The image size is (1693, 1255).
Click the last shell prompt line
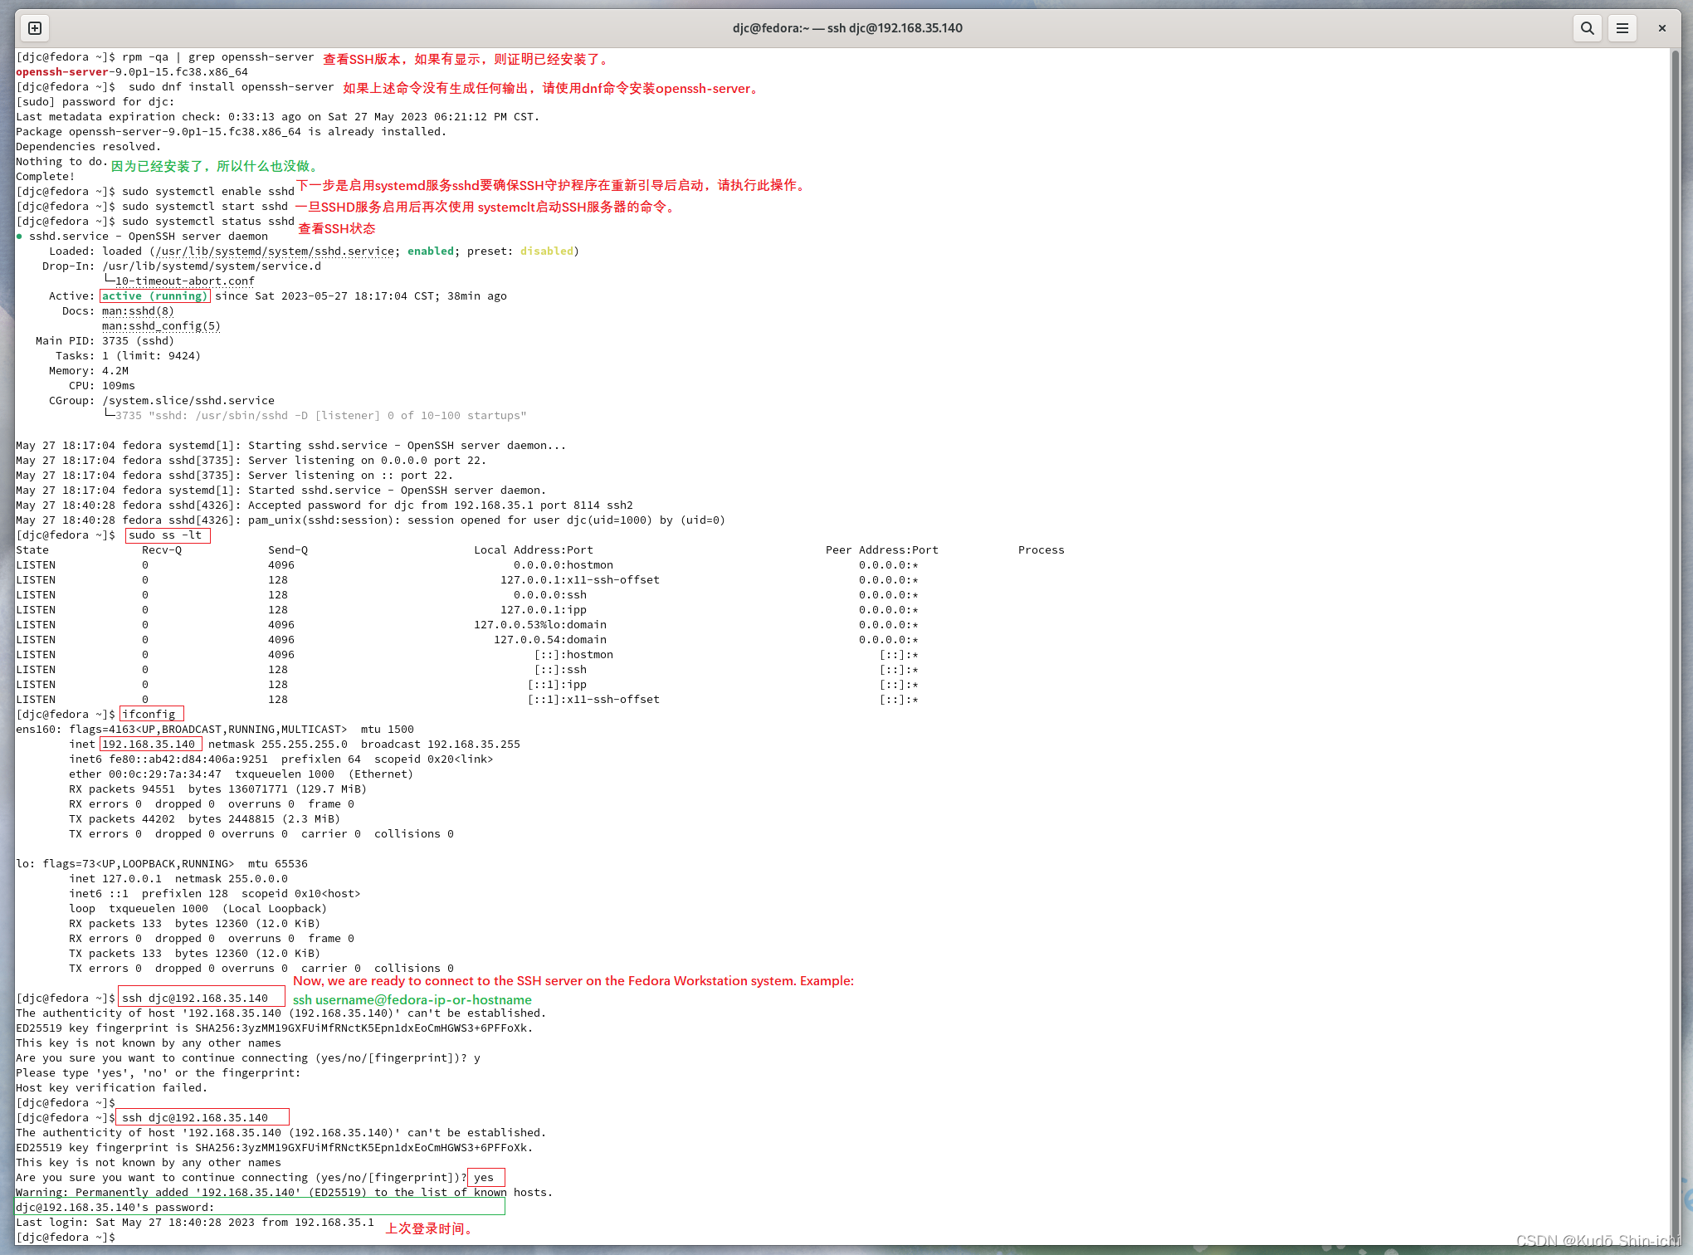66,1238
